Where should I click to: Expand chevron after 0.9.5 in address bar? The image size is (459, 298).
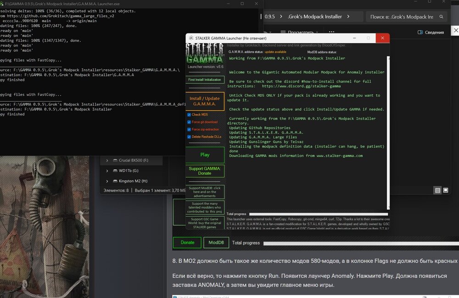pyautogui.click(x=281, y=17)
